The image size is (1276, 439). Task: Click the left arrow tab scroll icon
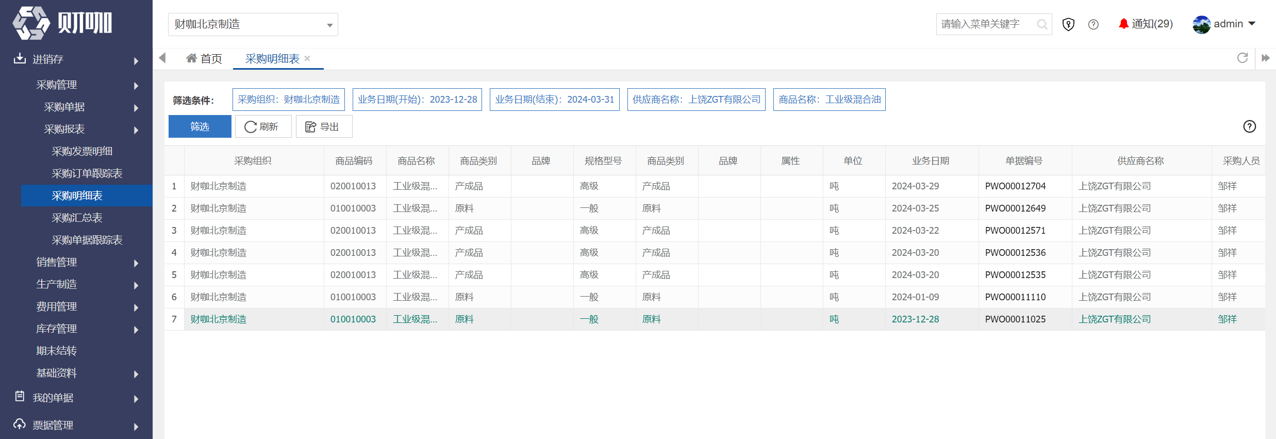162,58
